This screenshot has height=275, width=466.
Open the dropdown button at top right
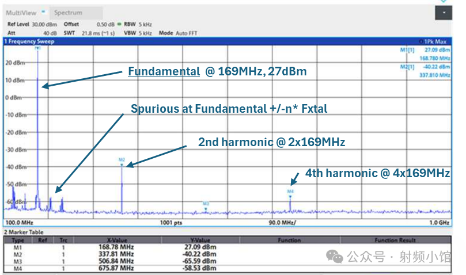point(444,13)
